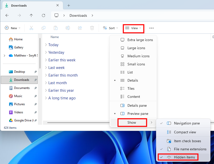Image resolution: width=214 pixels, height=164 pixels.
Task: Toggle Item check boxes option
Action: click(183, 141)
